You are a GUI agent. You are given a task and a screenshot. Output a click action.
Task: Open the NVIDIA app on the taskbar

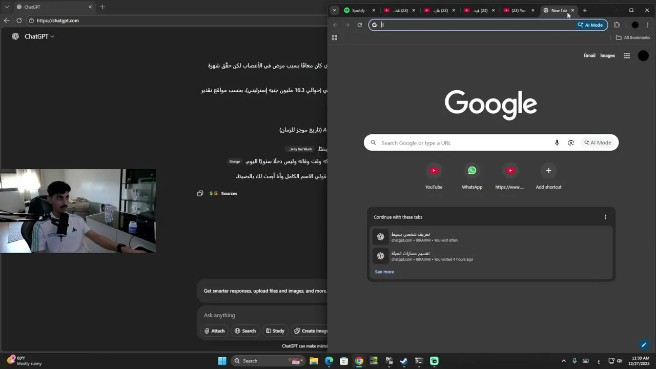374,361
